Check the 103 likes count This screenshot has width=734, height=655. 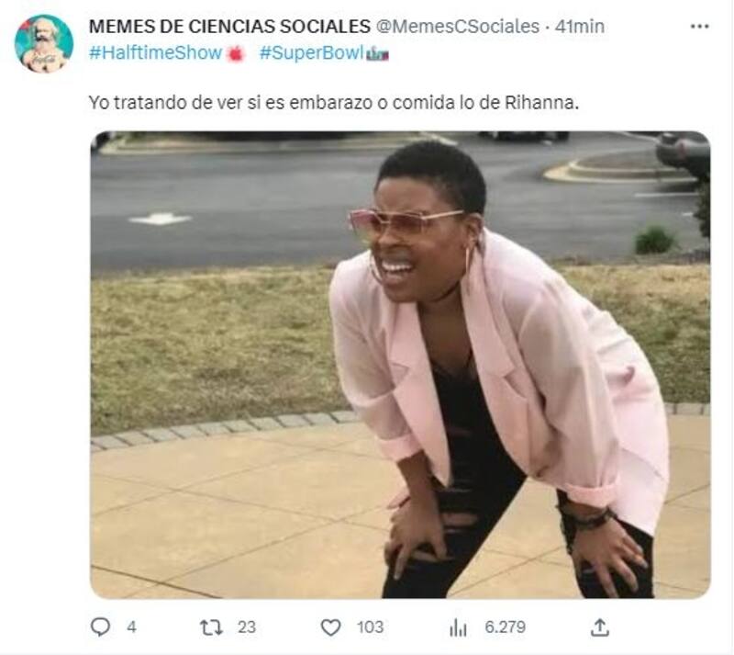tap(371, 627)
